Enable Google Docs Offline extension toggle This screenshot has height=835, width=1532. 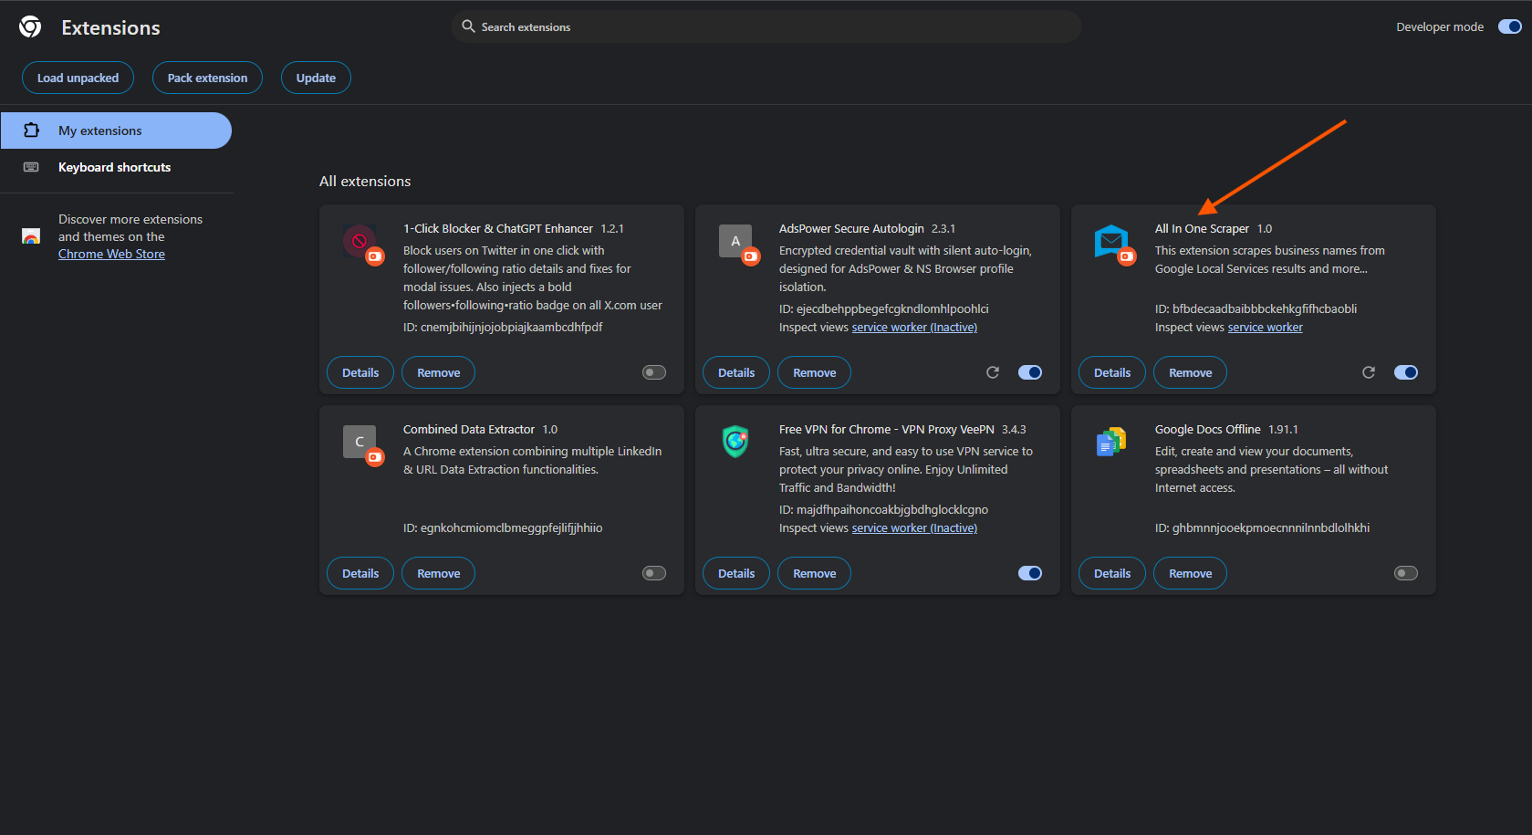[1405, 573]
